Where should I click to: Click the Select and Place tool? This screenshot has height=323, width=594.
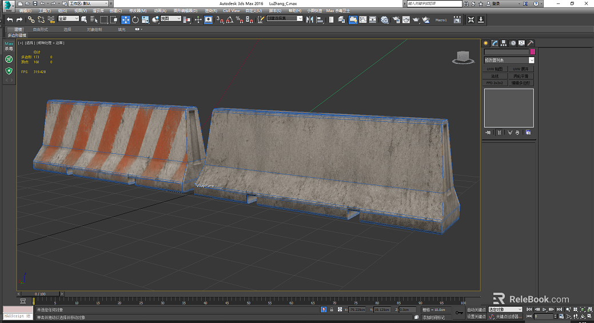(x=155, y=19)
